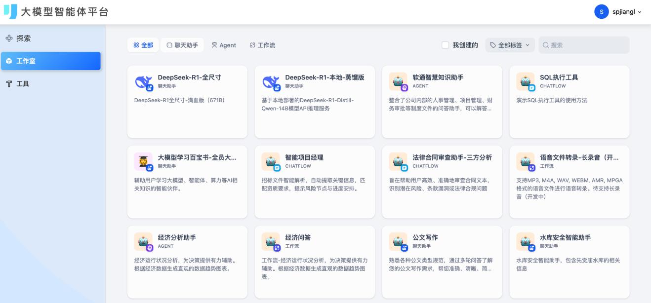Image resolution: width=651 pixels, height=303 pixels.
Task: Click the 软通智慧知识助手 robot icon
Action: pyautogui.click(x=398, y=81)
